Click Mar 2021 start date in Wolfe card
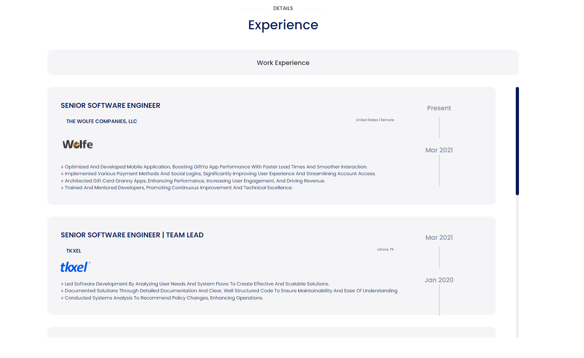The image size is (584, 358). (439, 150)
